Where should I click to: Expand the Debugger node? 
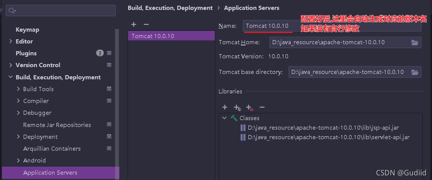[18, 113]
